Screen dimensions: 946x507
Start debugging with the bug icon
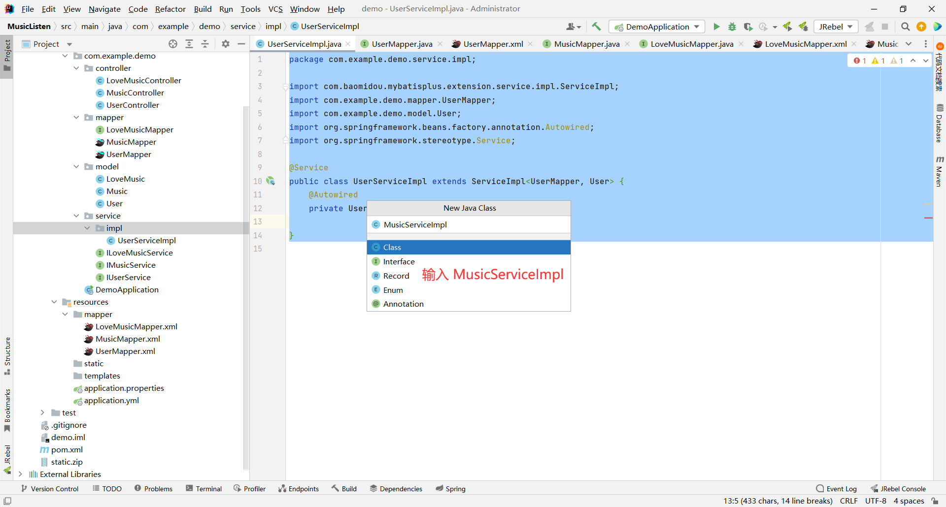[732, 27]
